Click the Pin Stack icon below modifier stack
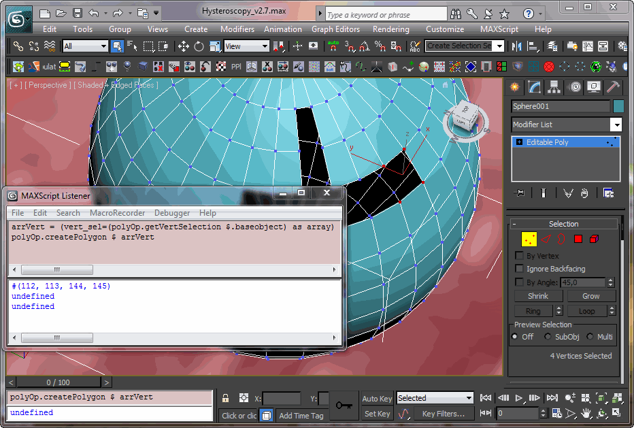This screenshot has height=428, width=634. coord(519,193)
